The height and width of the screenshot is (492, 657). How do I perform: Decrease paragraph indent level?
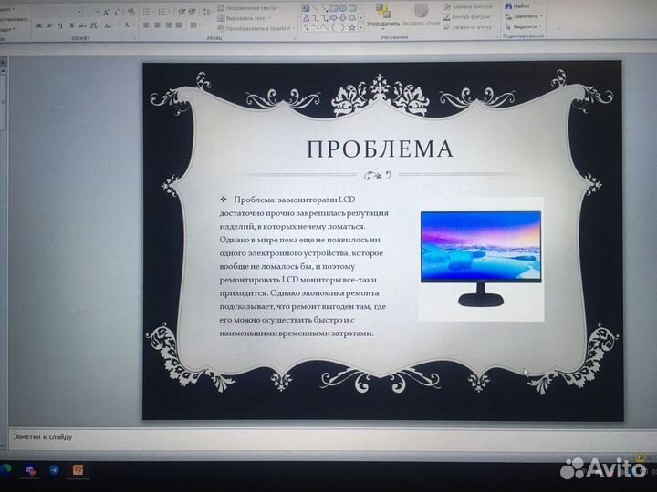coord(182,12)
